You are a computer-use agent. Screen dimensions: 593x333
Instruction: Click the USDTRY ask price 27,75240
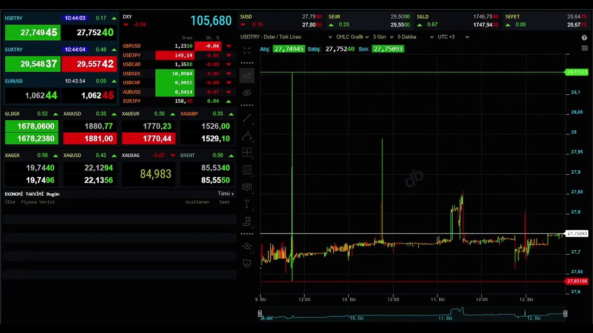coord(89,32)
